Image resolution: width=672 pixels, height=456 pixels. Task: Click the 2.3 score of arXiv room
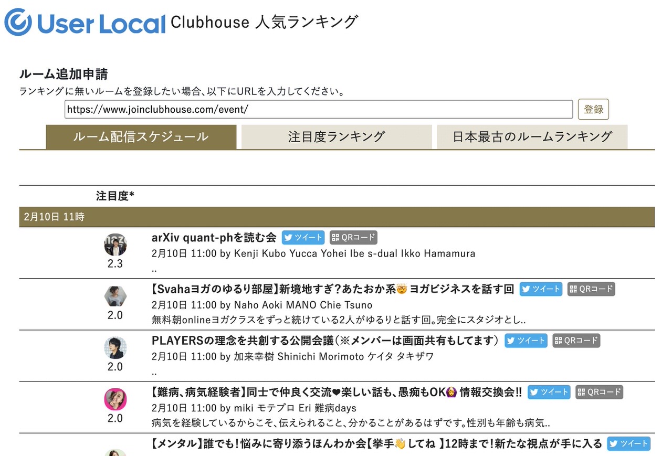(x=115, y=263)
